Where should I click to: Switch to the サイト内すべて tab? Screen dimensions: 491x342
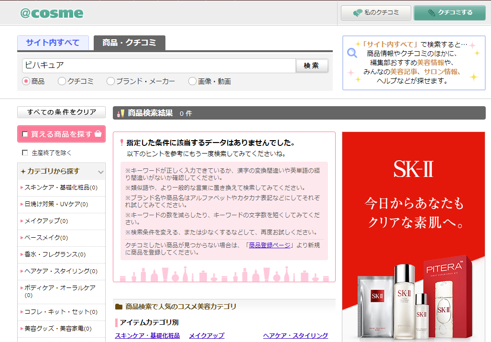(53, 43)
